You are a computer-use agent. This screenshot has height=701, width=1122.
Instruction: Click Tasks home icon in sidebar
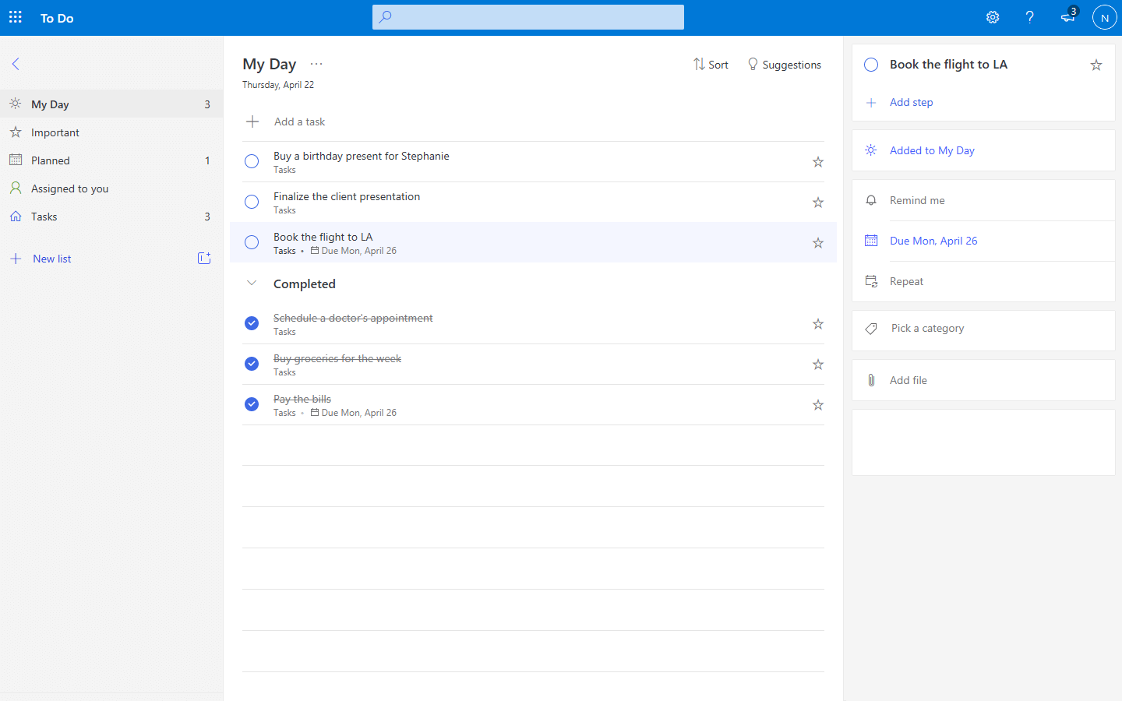(x=16, y=216)
